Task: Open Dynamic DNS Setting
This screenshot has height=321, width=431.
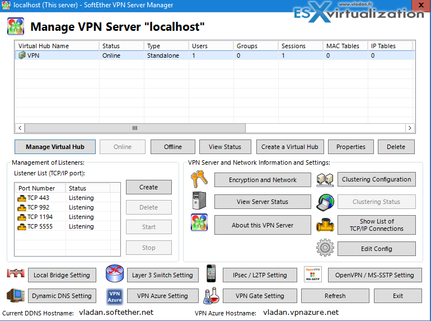Action: (x=62, y=296)
